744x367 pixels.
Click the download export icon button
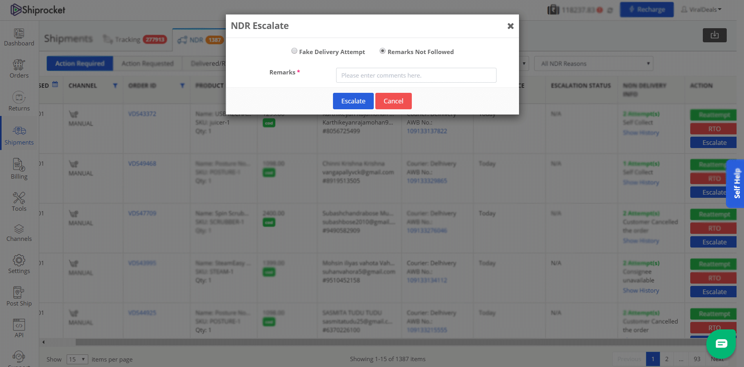pos(715,35)
